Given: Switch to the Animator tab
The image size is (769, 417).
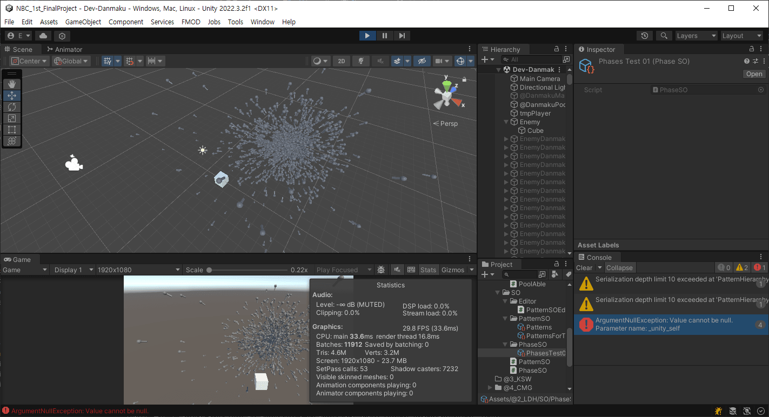Looking at the screenshot, I should (64, 49).
